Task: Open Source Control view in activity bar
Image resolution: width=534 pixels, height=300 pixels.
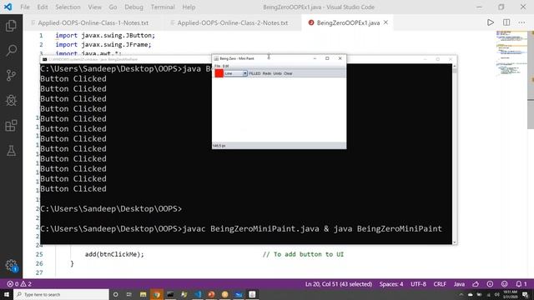Action: pos(11,76)
